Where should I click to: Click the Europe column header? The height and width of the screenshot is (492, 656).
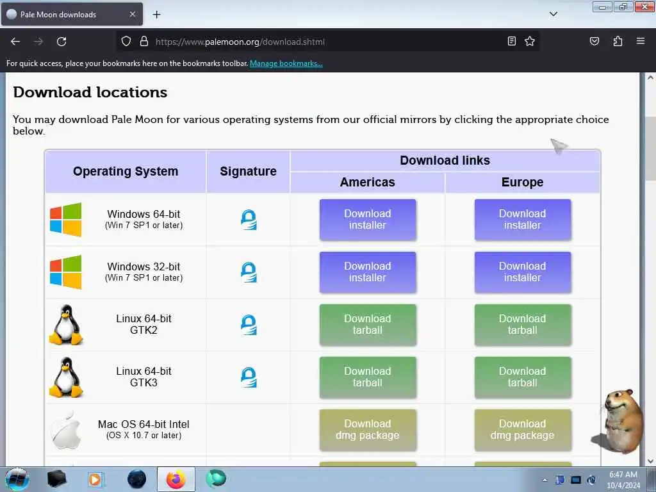[x=522, y=183]
